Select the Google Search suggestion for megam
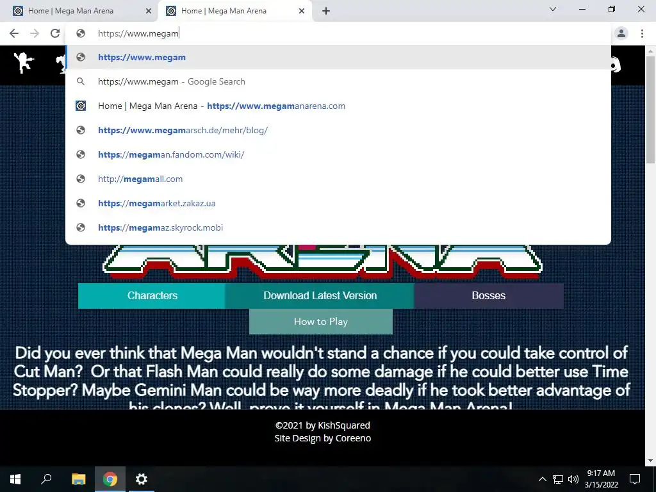Image resolution: width=656 pixels, height=492 pixels. click(338, 81)
